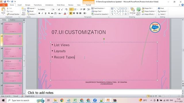Shrink font size icon

point(62,9)
